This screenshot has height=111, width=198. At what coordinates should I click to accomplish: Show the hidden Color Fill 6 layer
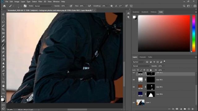[134, 94]
